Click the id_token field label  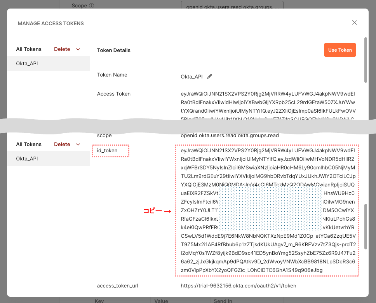(x=107, y=150)
